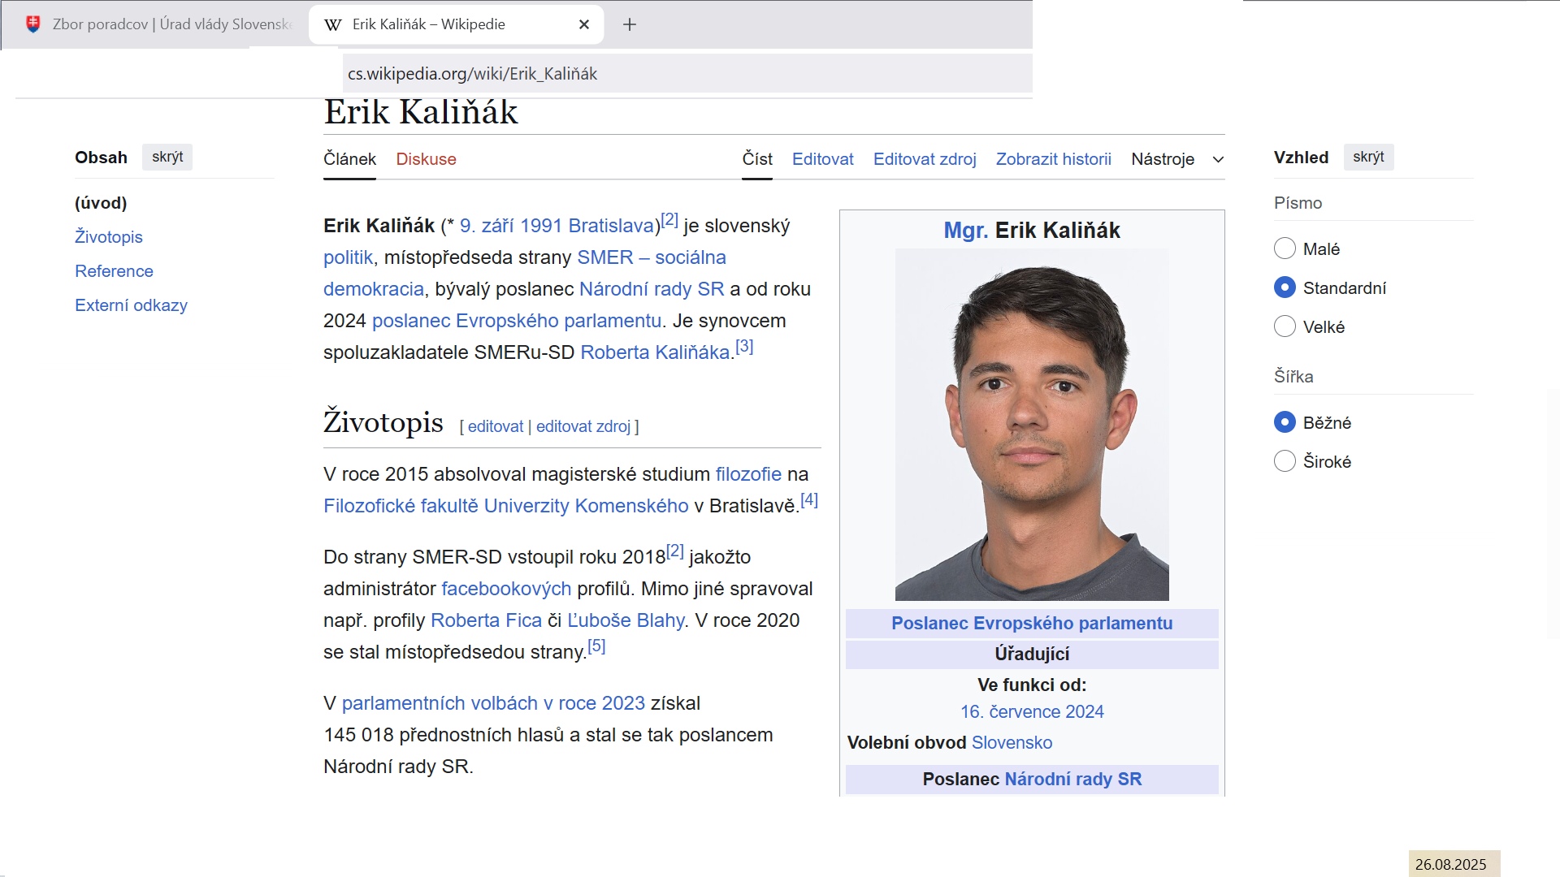Expand the Nástroje dropdown menu
Image resolution: width=1560 pixels, height=877 pixels.
pyautogui.click(x=1177, y=159)
